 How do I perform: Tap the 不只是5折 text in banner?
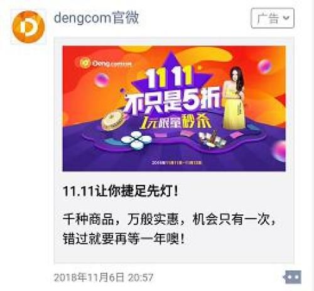[172, 101]
